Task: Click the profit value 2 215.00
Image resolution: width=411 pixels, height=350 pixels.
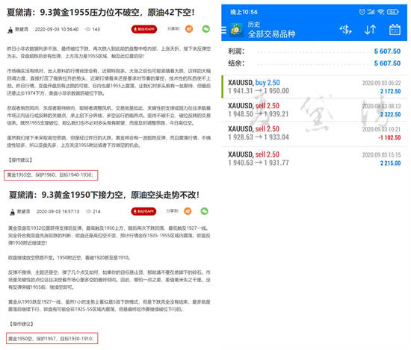Action: [x=390, y=163]
